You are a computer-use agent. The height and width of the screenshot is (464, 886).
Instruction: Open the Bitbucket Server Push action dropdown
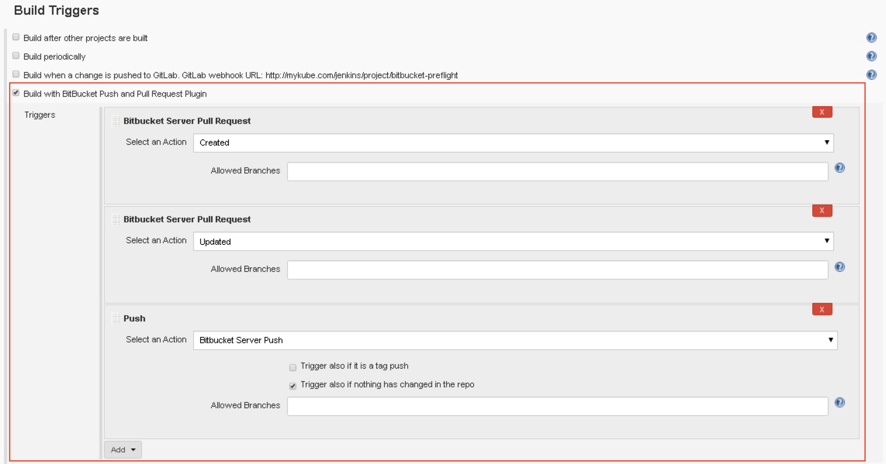(x=515, y=340)
